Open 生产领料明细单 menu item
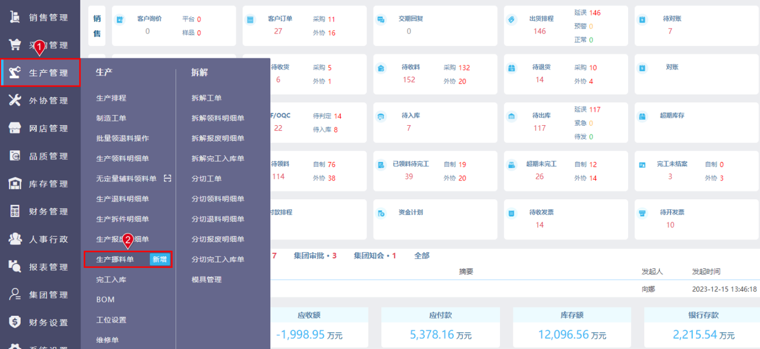Image resolution: width=760 pixels, height=349 pixels. (x=123, y=158)
